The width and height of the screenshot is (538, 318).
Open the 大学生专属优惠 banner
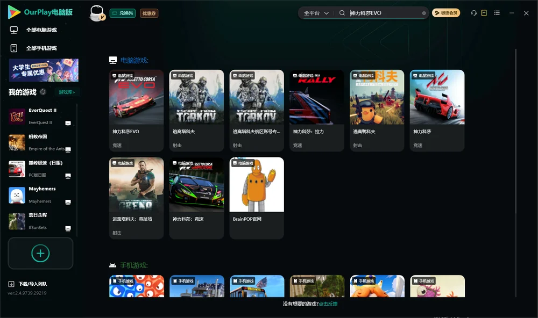click(x=44, y=70)
